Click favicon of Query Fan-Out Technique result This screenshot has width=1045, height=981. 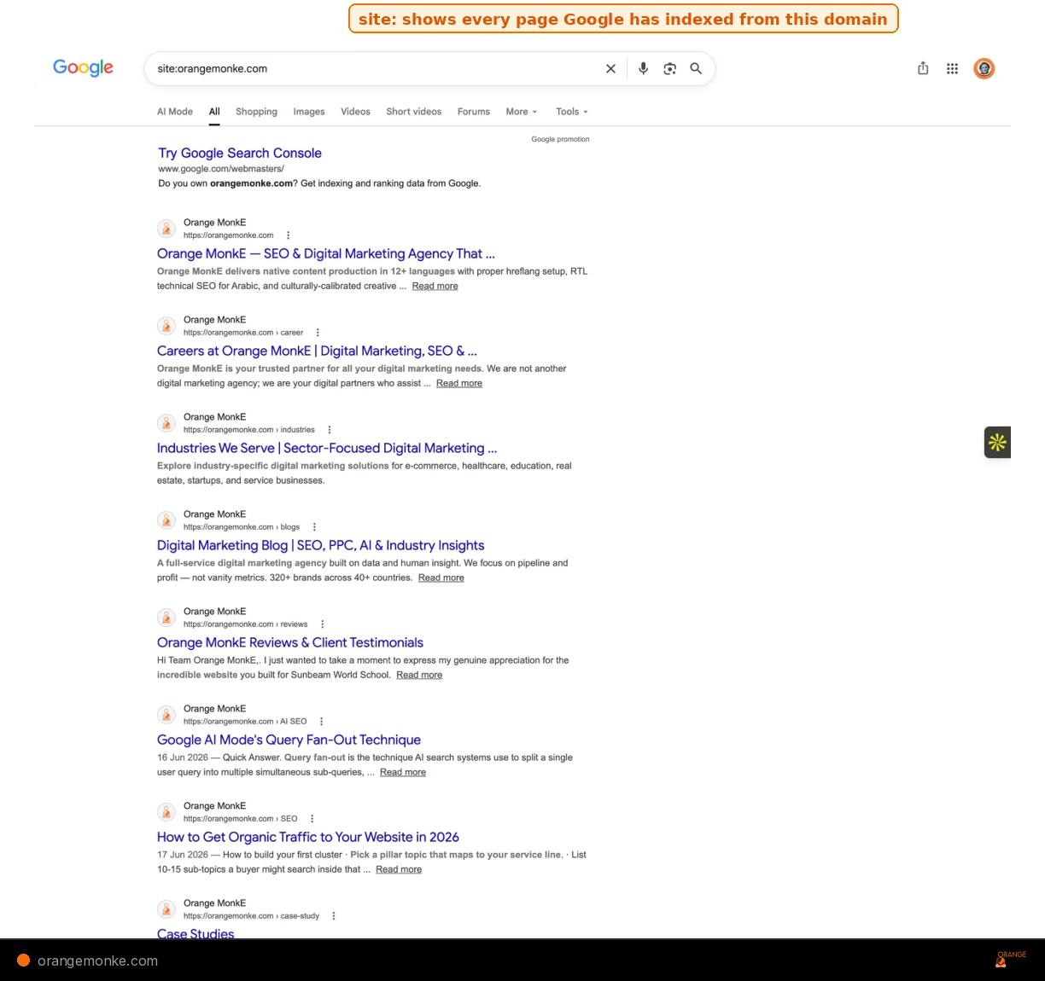166,715
